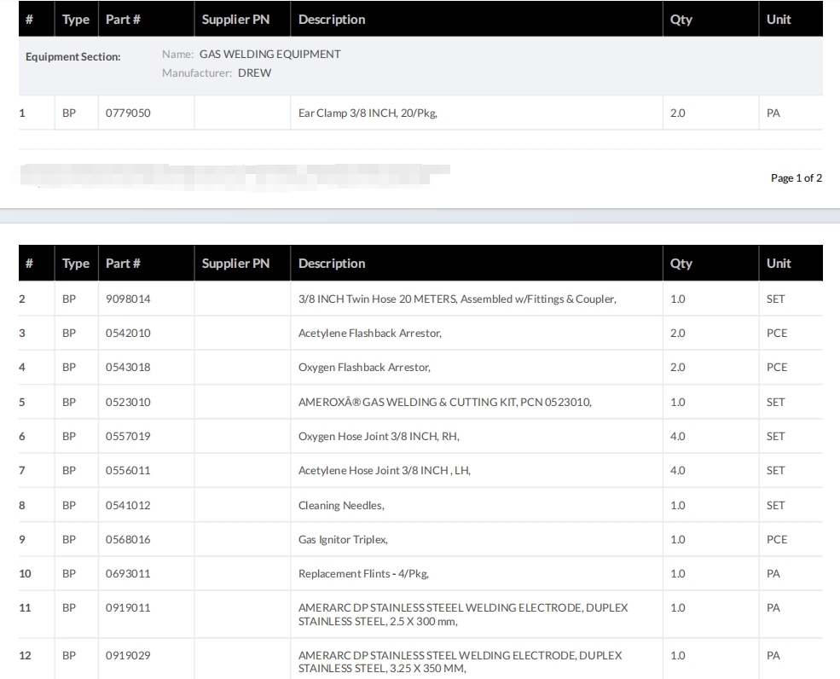
Task: Click the GAS WELDING EQUIPMENT section name
Action: pyautogui.click(x=269, y=55)
